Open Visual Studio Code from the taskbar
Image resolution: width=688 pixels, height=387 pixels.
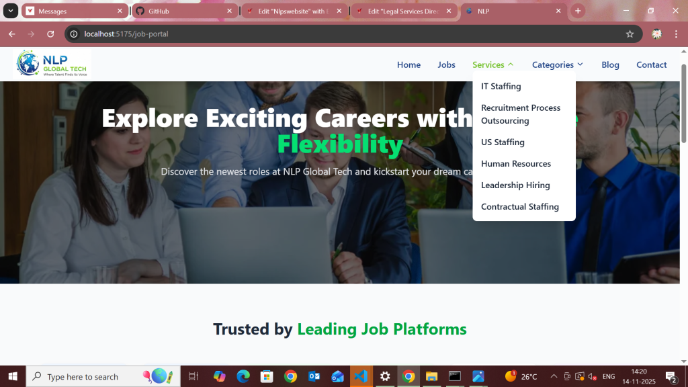(361, 376)
